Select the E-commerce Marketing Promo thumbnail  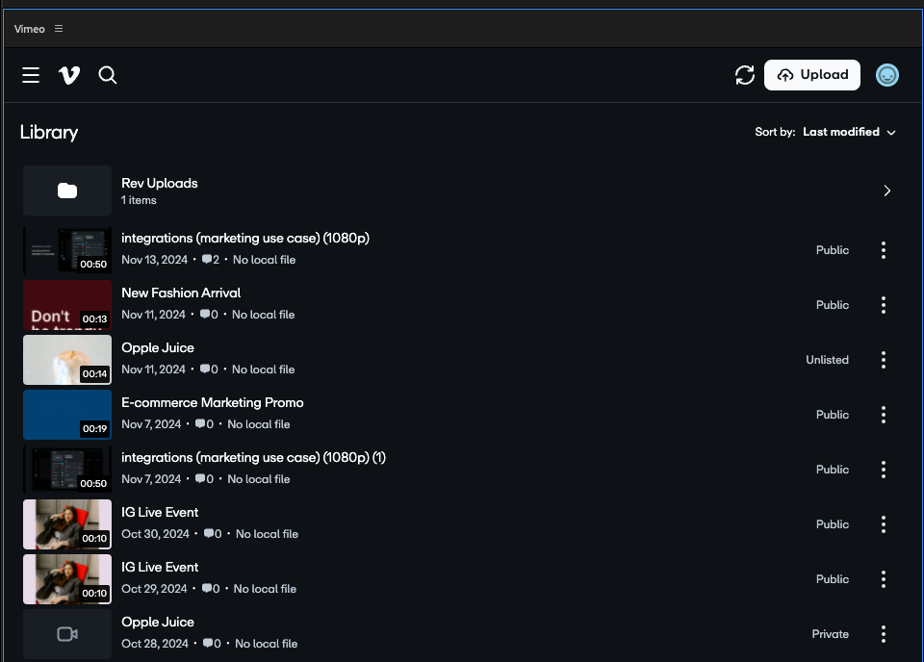tap(67, 415)
